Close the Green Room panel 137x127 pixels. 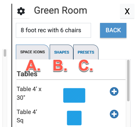(127, 11)
